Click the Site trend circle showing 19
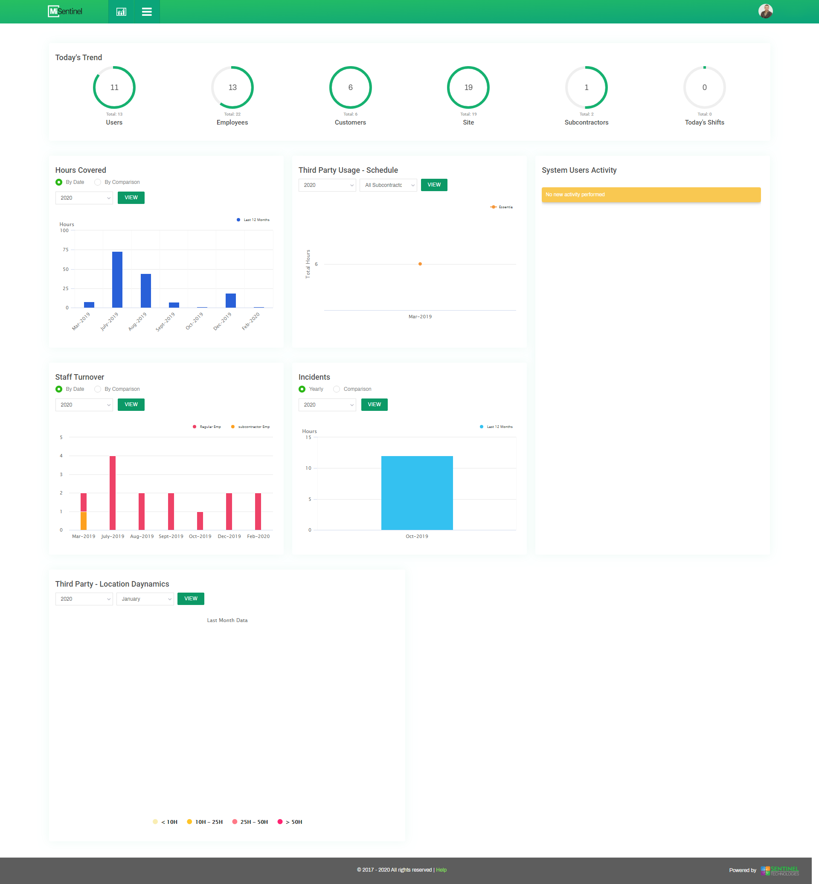Screen dimensions: 819x884 [468, 87]
